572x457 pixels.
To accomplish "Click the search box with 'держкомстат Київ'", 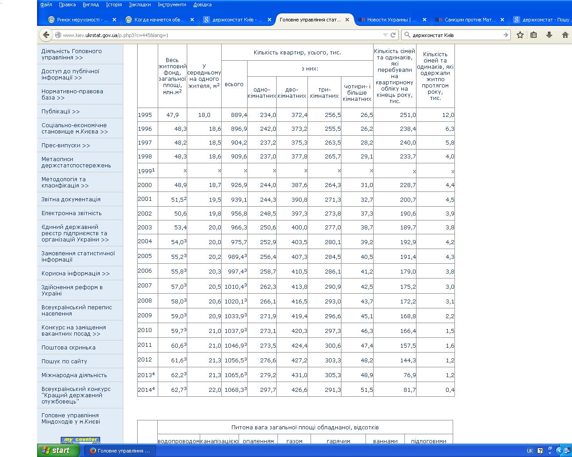I will [456, 35].
